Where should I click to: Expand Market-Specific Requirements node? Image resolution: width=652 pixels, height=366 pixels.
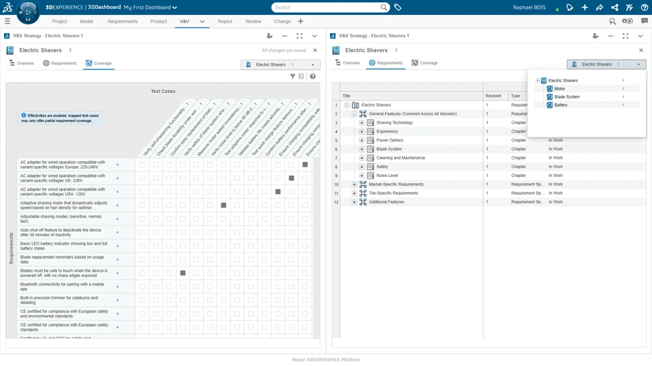pyautogui.click(x=355, y=184)
